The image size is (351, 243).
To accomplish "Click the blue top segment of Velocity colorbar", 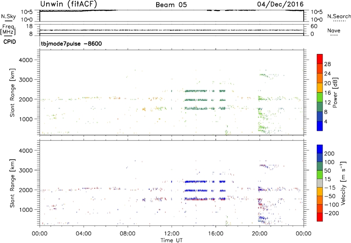I will click(320, 149).
